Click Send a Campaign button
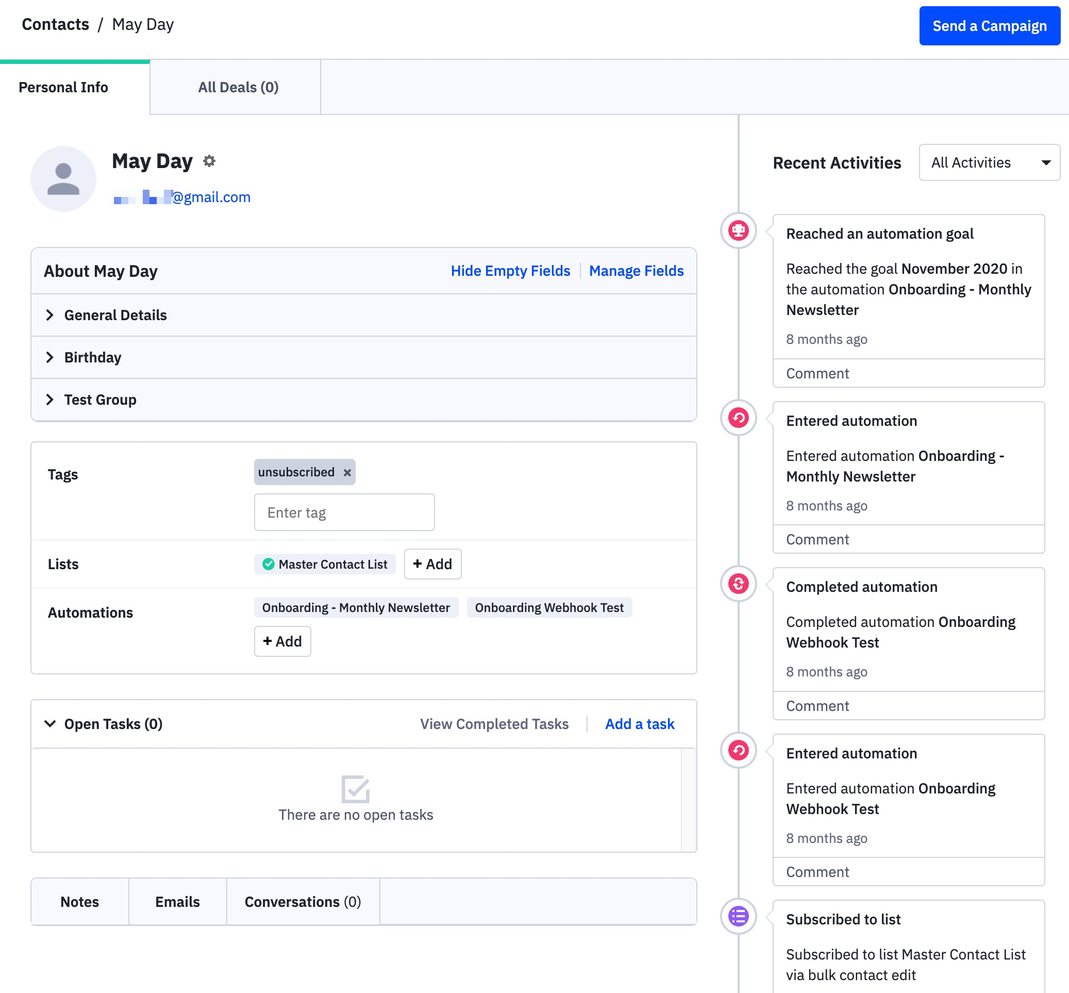The height and width of the screenshot is (993, 1069). pyautogui.click(x=989, y=26)
